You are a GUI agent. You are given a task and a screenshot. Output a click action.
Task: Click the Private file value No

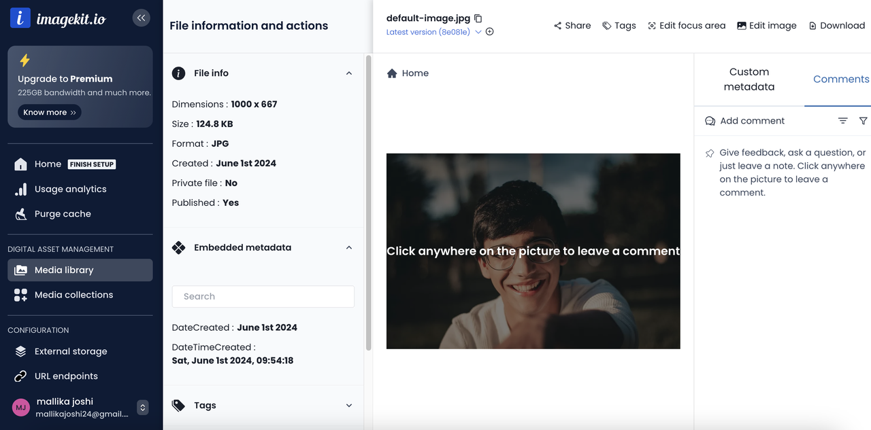231,183
